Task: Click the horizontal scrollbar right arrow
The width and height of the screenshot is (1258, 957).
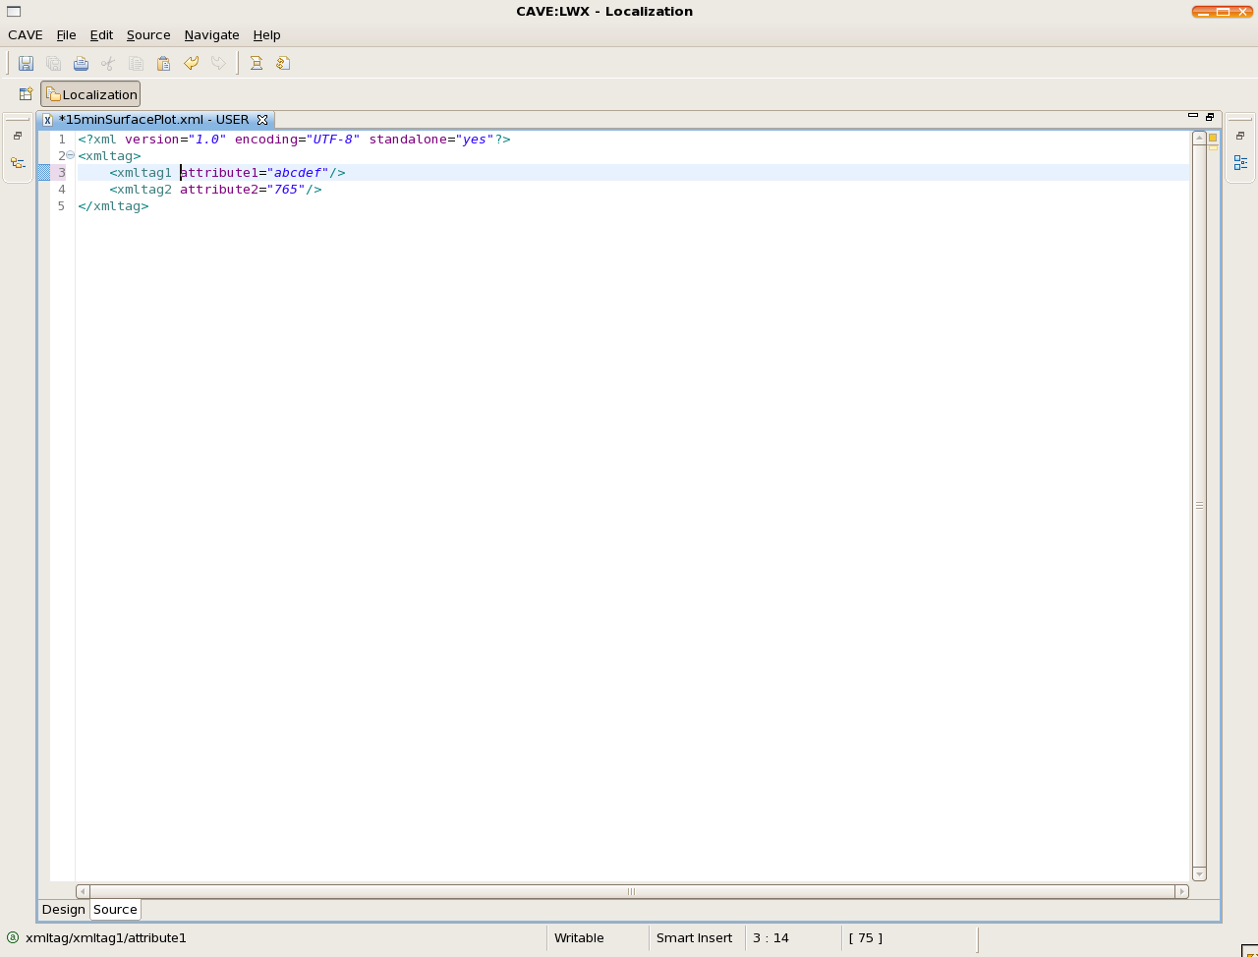Action: (1181, 892)
